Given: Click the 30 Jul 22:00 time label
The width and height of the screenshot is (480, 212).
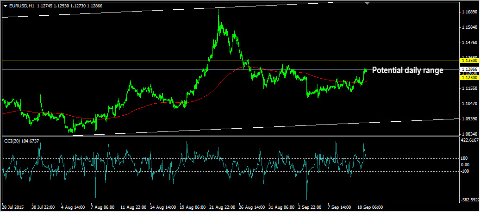Looking at the screenshot, I should pos(43,207).
